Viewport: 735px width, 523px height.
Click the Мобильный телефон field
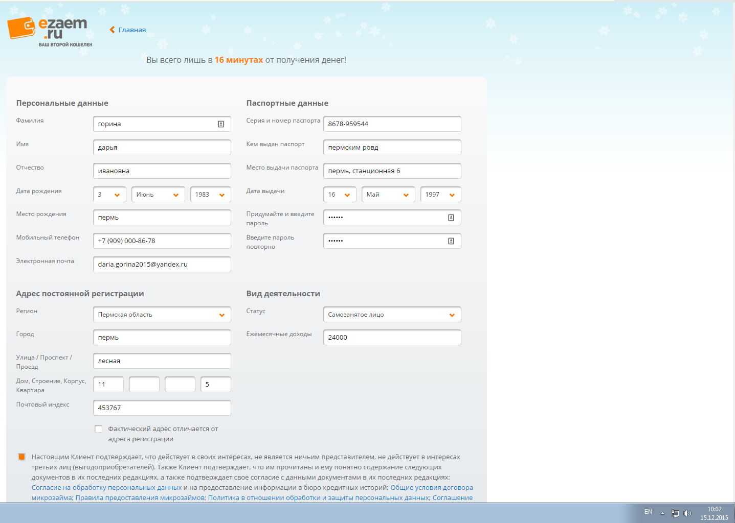(x=162, y=241)
